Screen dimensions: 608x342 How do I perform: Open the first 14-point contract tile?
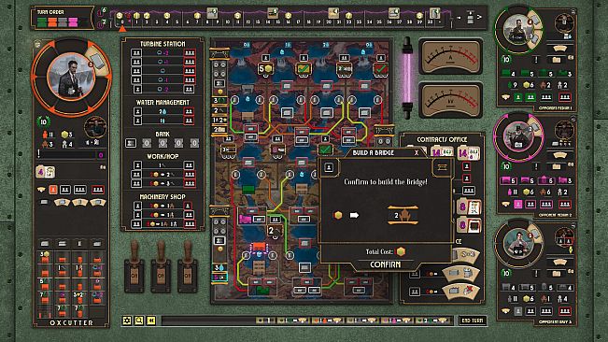441,152
